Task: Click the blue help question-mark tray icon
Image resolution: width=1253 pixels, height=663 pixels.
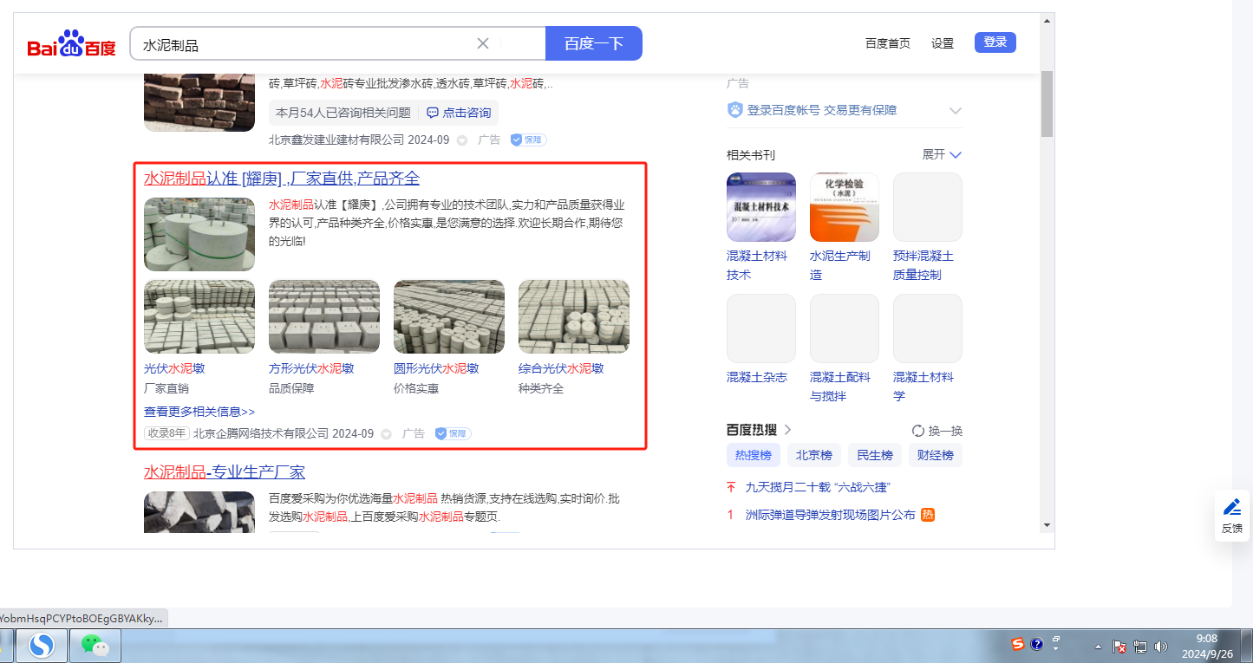Action: pos(1036,644)
